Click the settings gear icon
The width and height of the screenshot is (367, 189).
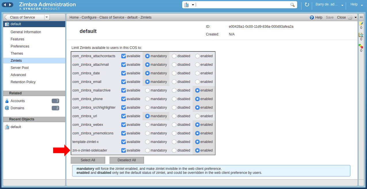pyautogui.click(x=350, y=17)
